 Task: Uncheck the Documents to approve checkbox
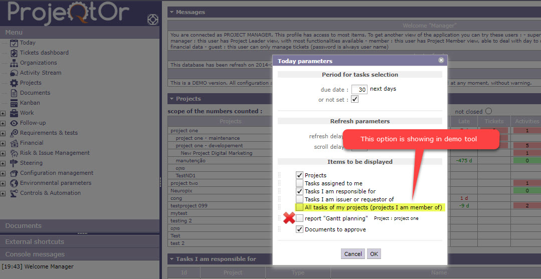(299, 229)
